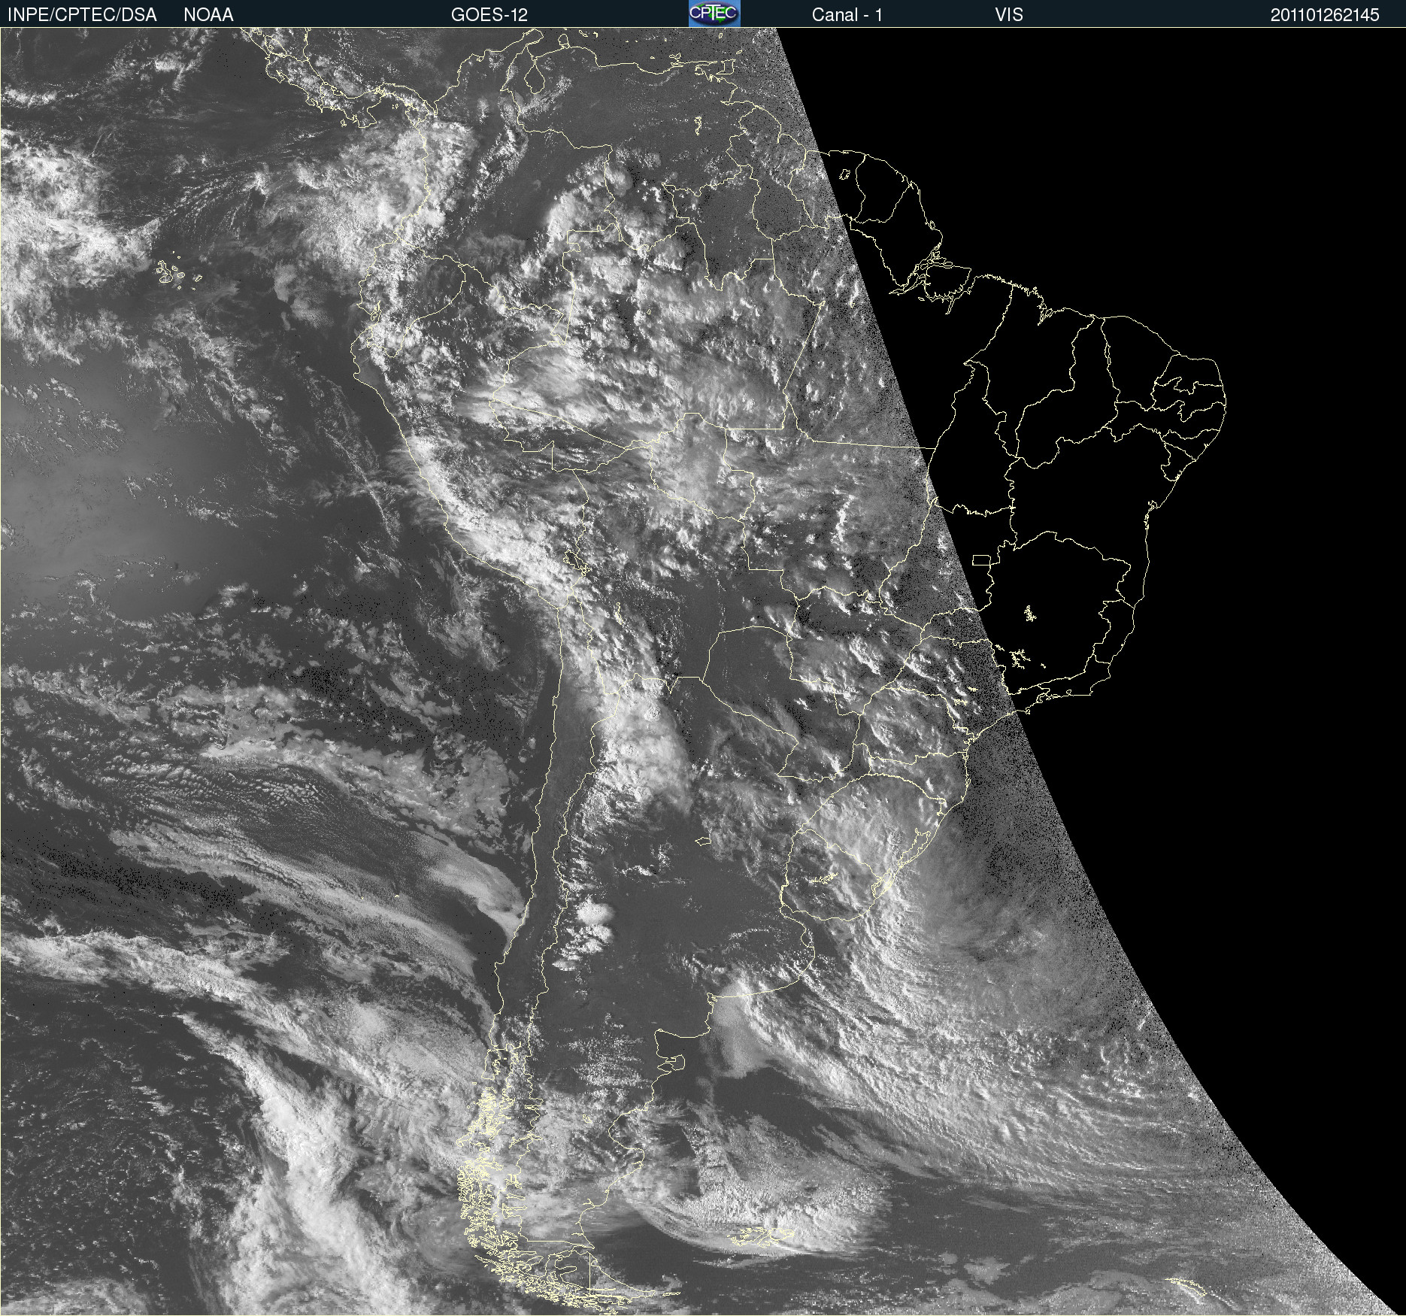
Task: Click the Canal - 1 label
Action: [x=847, y=14]
